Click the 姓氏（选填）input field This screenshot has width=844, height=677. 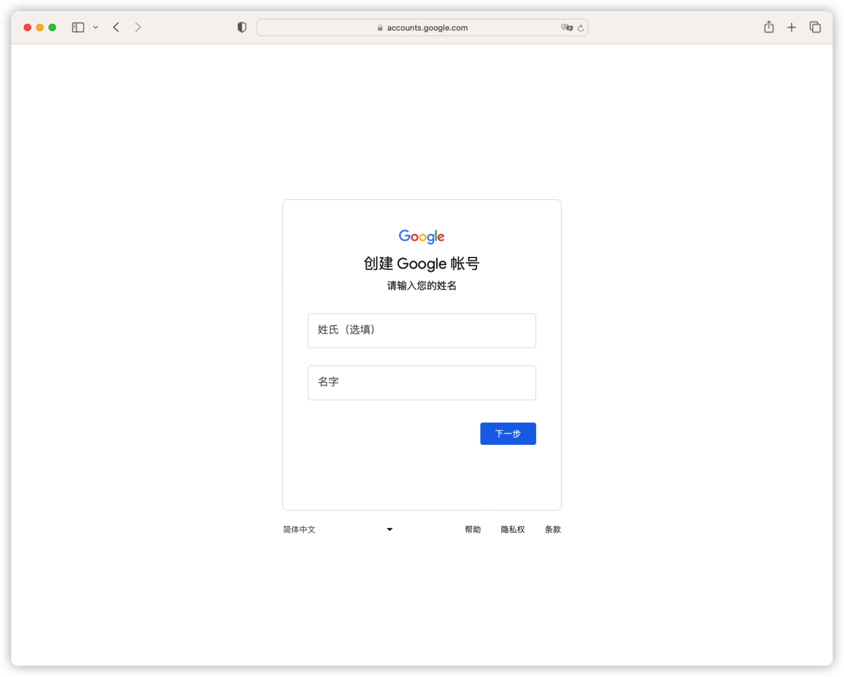coord(422,331)
